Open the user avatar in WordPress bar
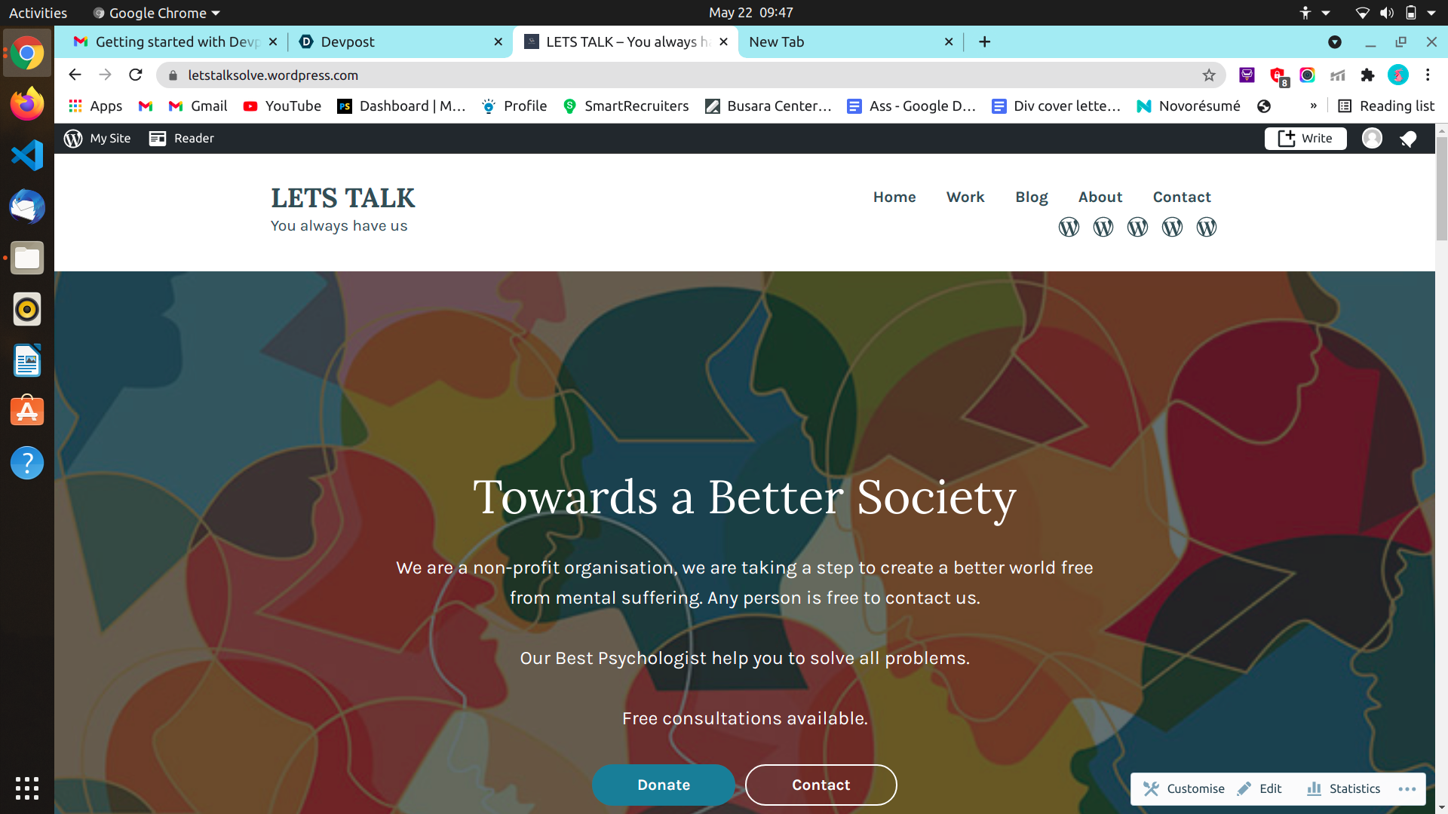 click(1372, 138)
